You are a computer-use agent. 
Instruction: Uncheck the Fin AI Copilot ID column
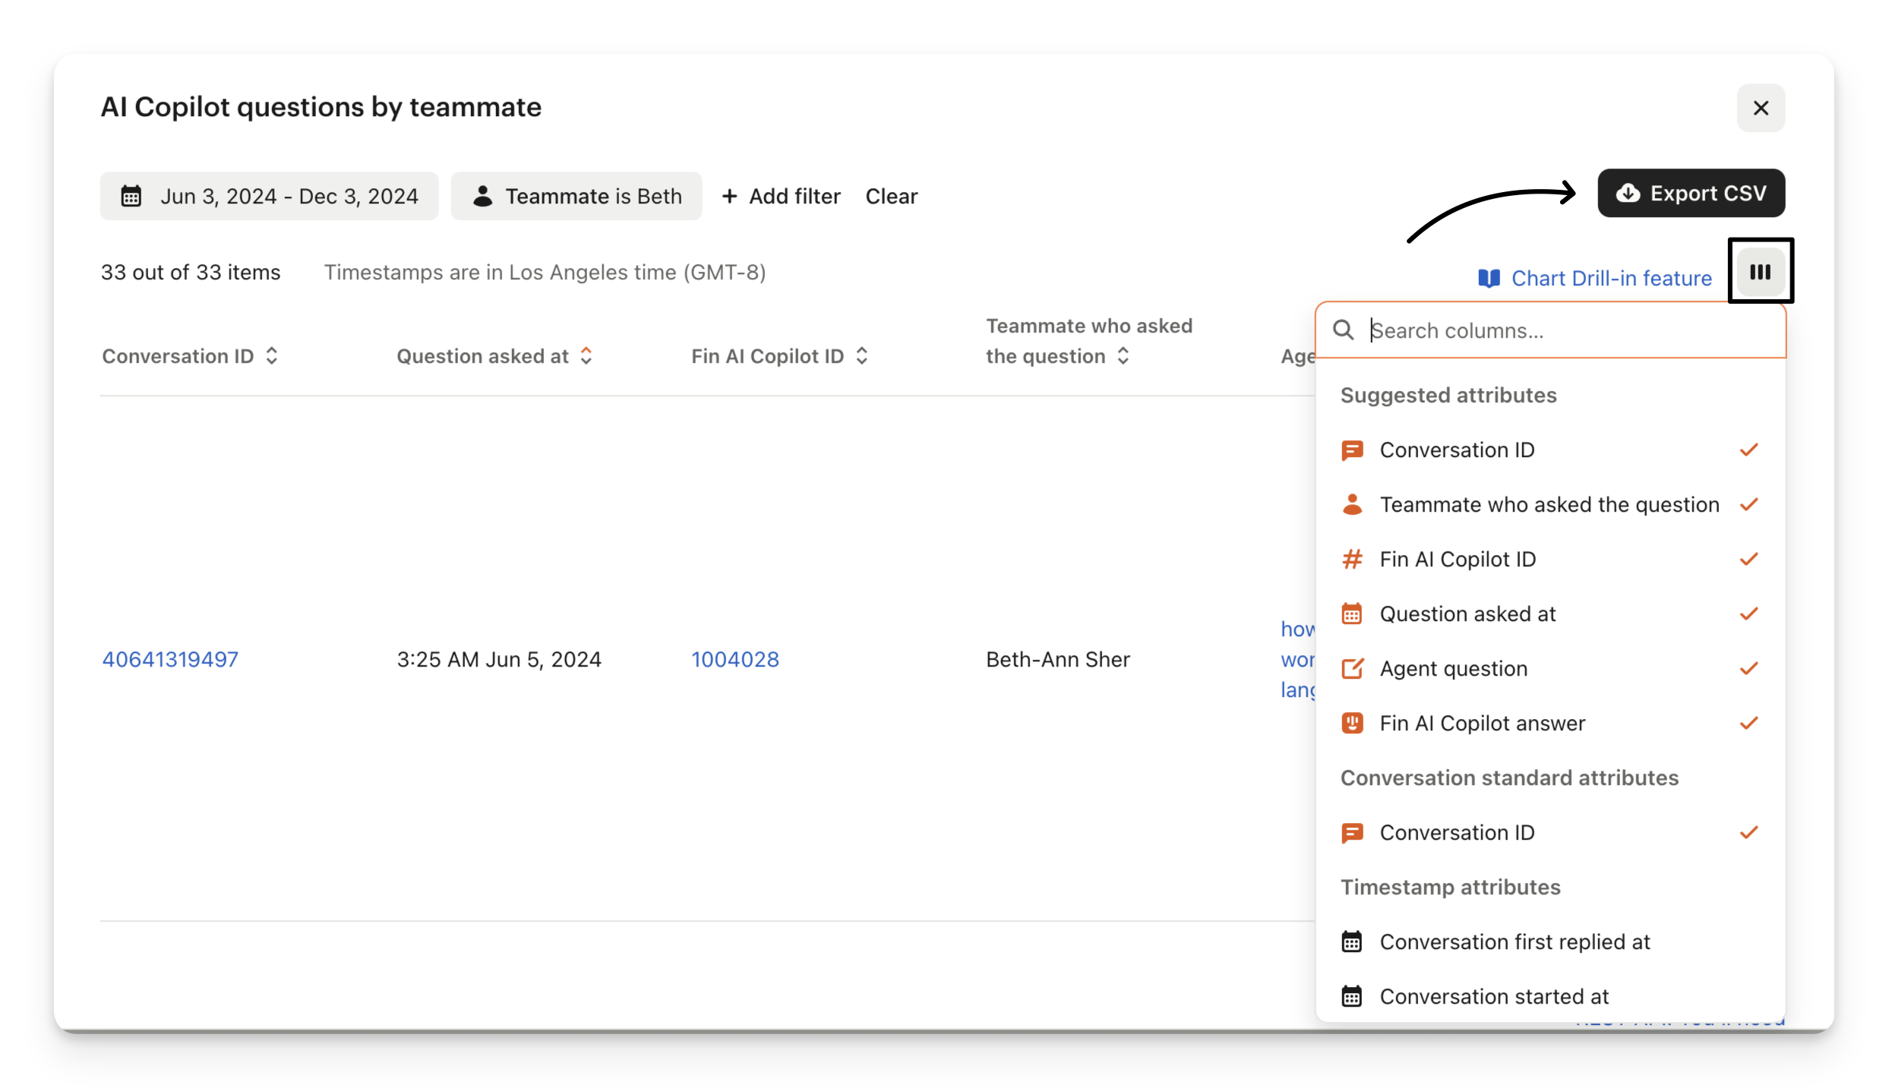pos(1549,560)
